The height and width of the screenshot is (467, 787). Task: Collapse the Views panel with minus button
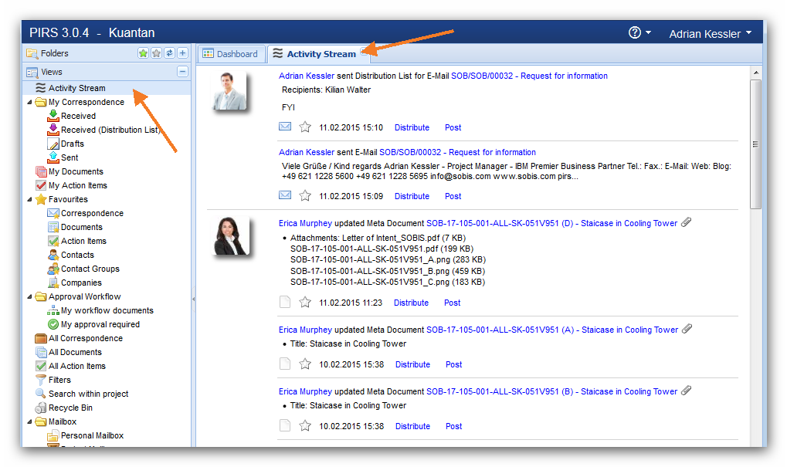pyautogui.click(x=182, y=72)
